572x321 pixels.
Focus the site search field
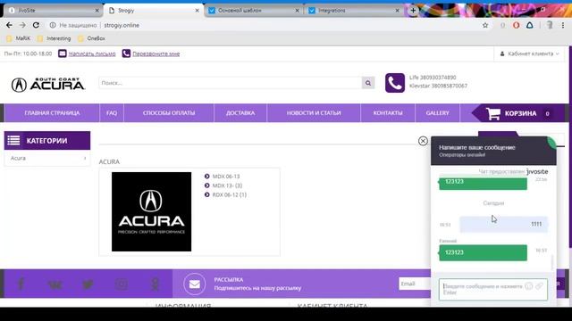[231, 83]
